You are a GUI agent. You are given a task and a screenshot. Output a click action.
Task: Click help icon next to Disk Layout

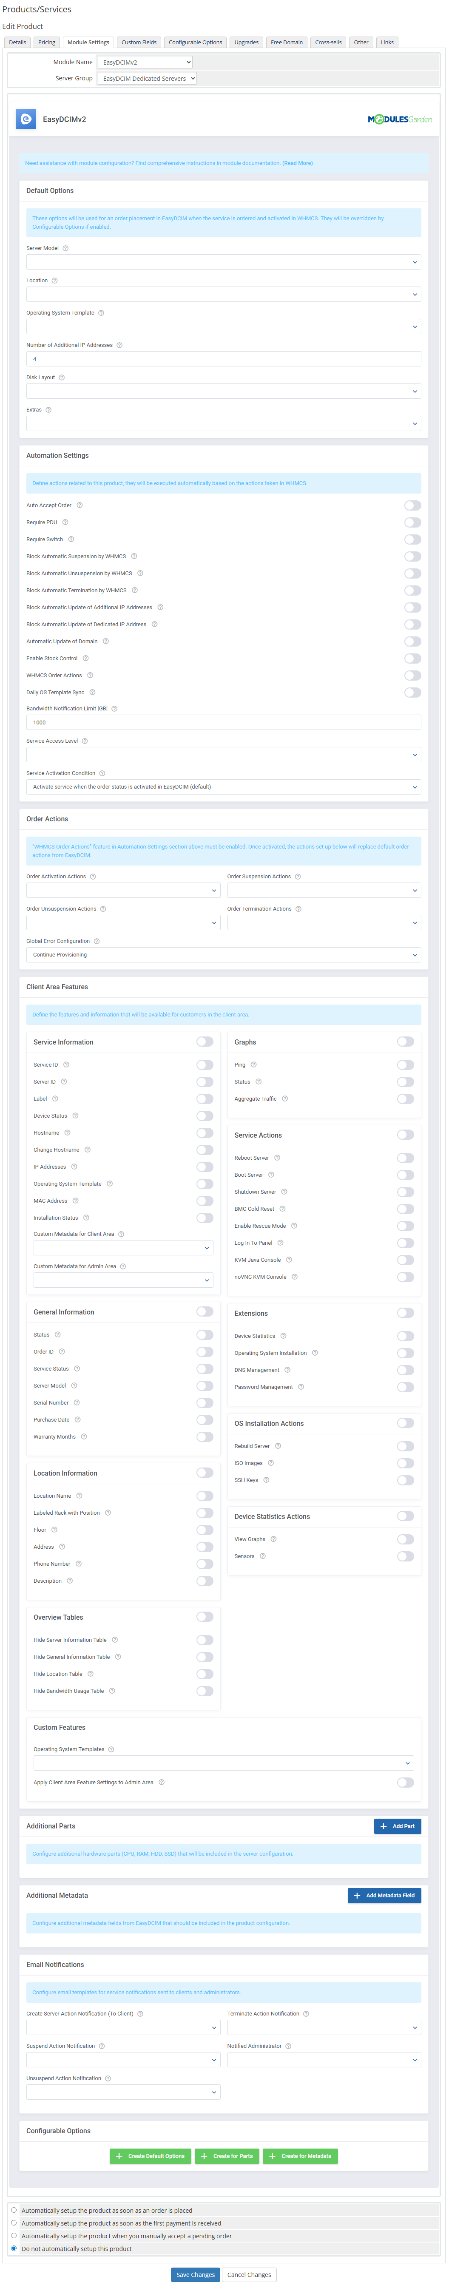[x=61, y=378]
